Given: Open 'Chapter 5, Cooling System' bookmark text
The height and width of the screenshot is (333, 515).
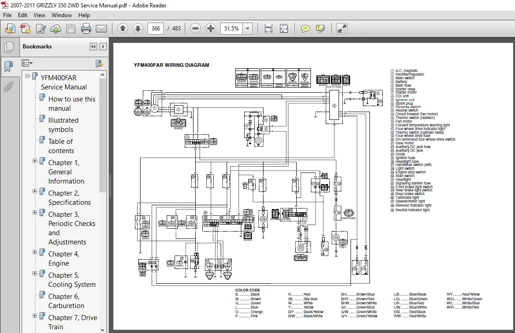Looking at the screenshot, I should 72,280.
